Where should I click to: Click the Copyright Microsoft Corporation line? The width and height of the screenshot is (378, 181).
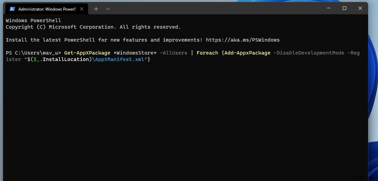coord(93,27)
